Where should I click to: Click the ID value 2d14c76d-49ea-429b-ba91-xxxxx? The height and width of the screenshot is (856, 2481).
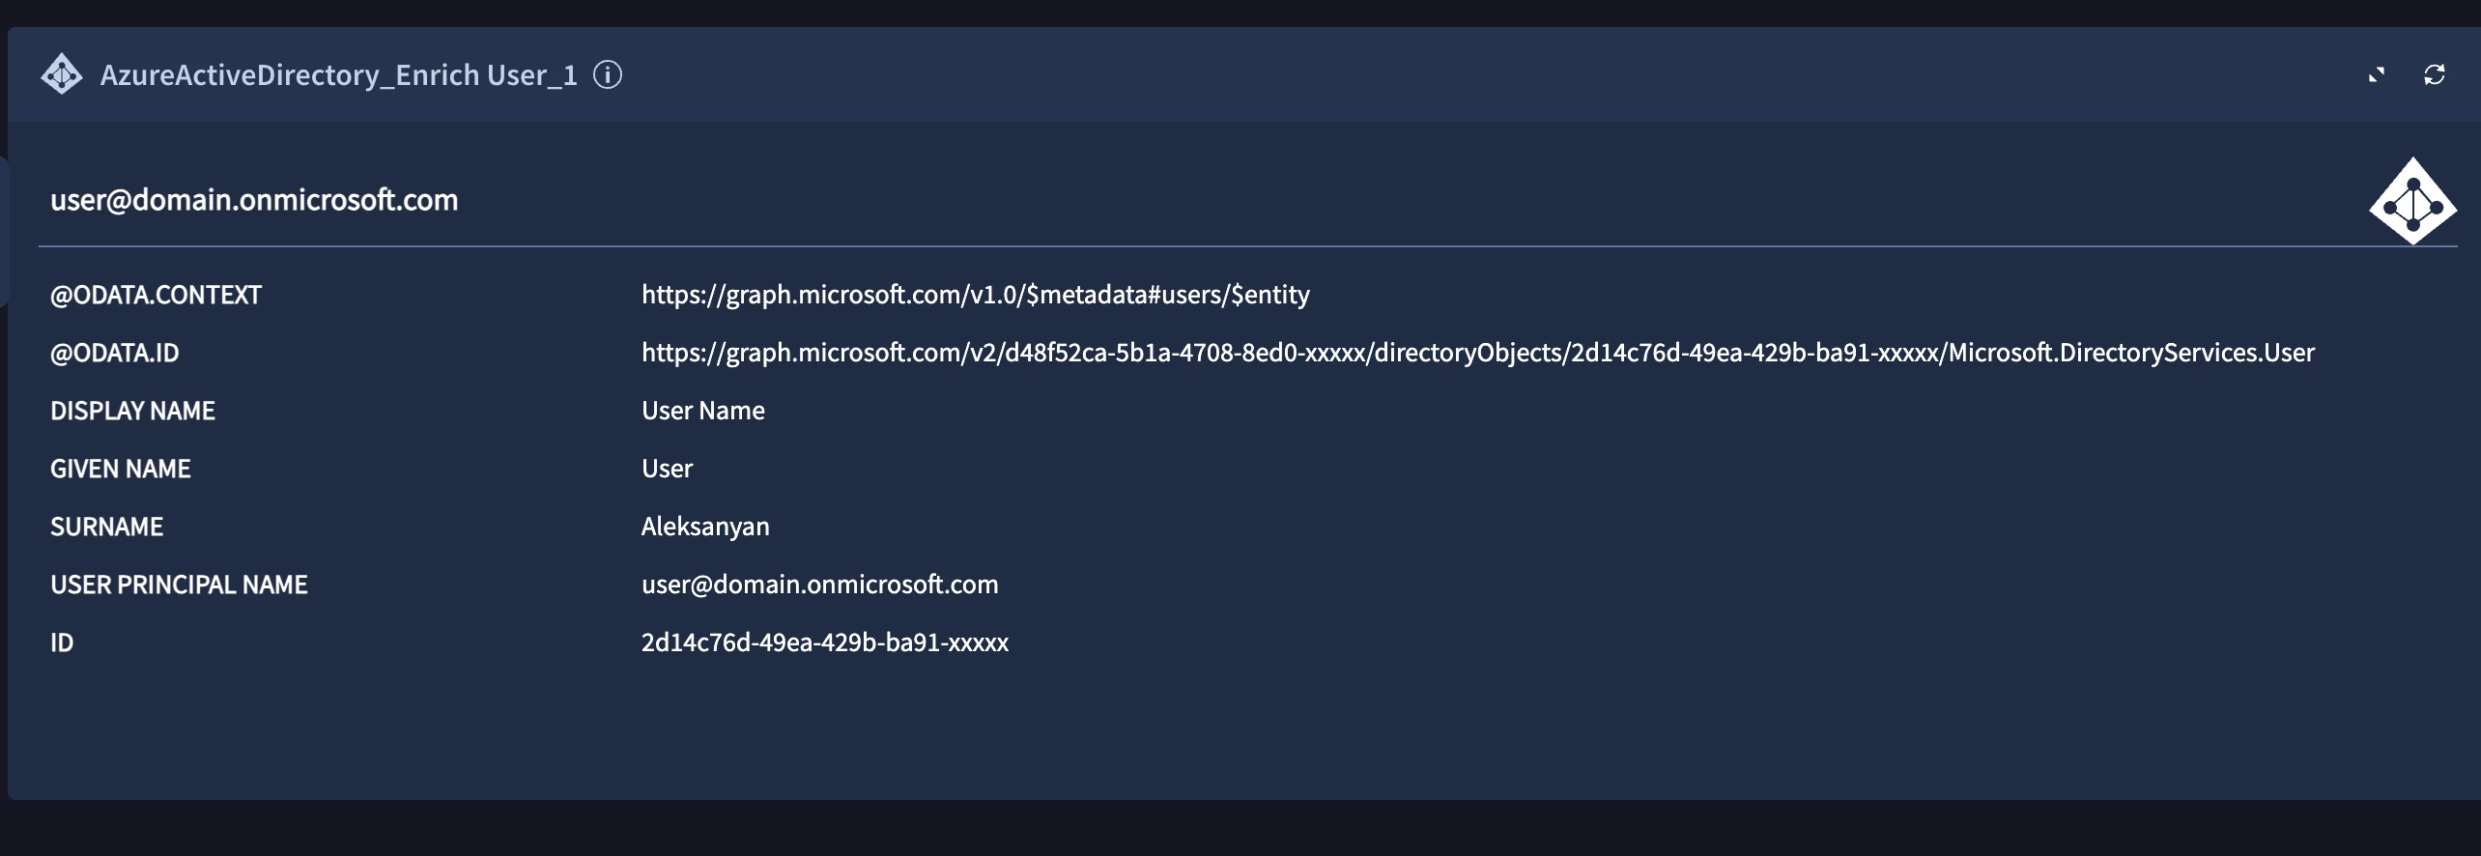pyautogui.click(x=825, y=642)
